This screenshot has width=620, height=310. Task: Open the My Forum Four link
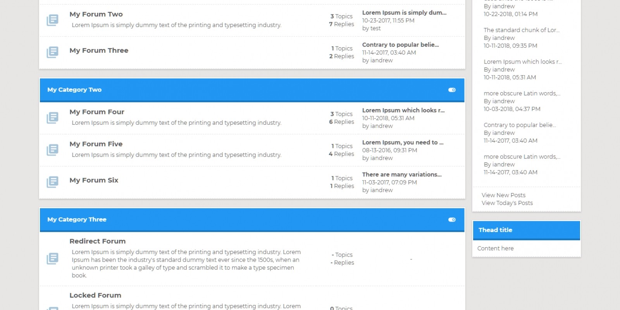(x=97, y=112)
